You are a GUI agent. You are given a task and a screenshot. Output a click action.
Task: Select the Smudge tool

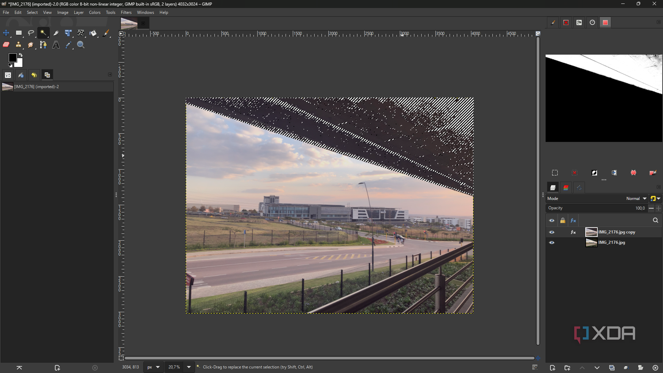(x=31, y=45)
